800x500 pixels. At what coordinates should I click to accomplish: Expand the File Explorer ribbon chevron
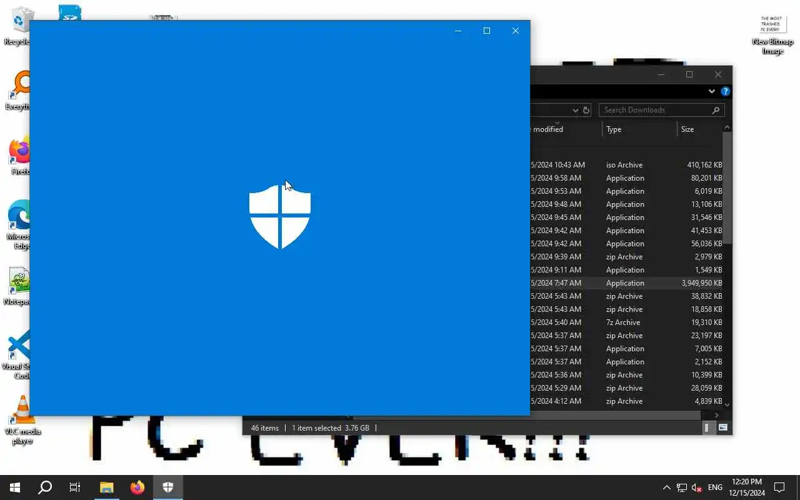(x=711, y=91)
